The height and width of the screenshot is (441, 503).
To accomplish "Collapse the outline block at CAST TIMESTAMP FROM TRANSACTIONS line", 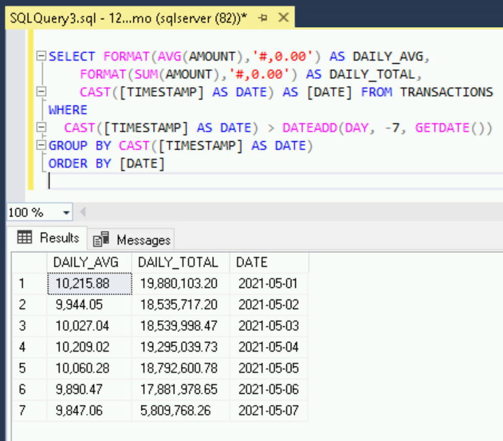I will click(41, 92).
